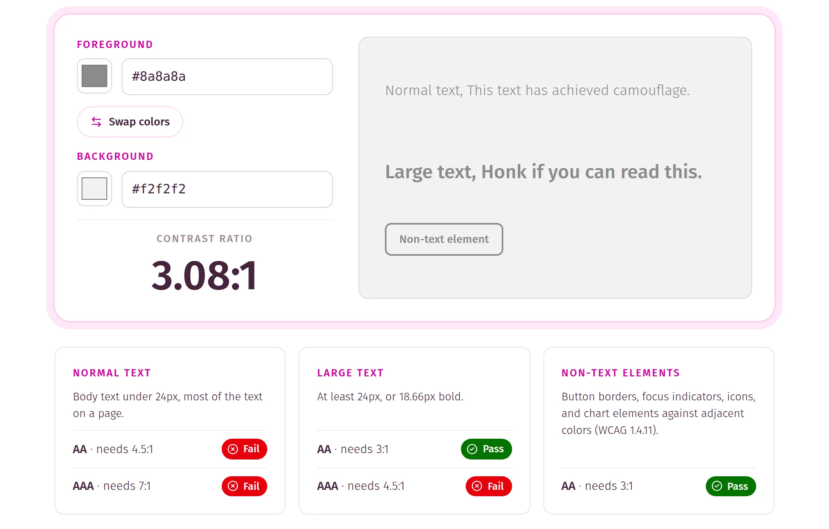Click the Swap colors button
This screenshot has height=529, width=829.
[130, 122]
